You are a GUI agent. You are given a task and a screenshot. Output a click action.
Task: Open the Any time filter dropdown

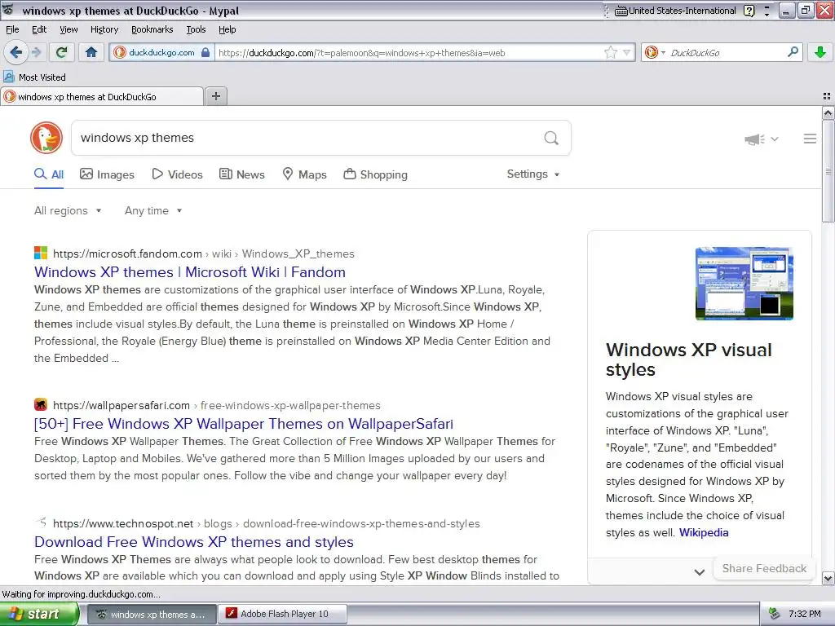click(x=153, y=211)
